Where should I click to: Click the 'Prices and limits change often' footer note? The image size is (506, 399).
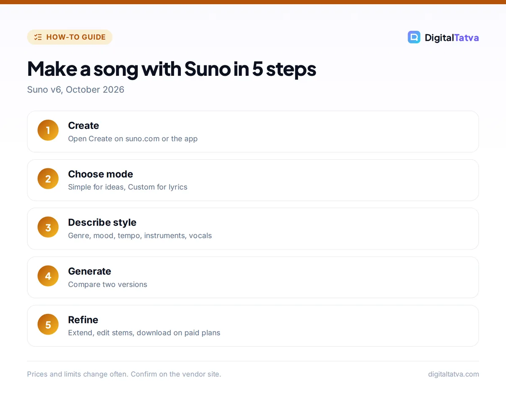124,374
